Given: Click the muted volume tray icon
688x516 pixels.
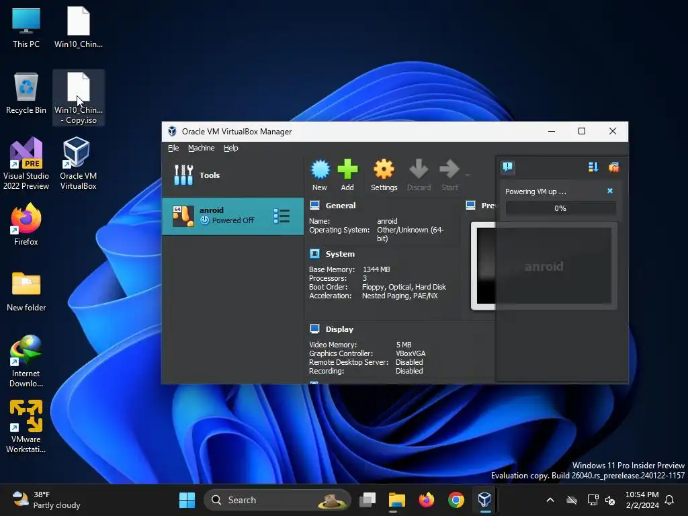Looking at the screenshot, I should coord(610,500).
